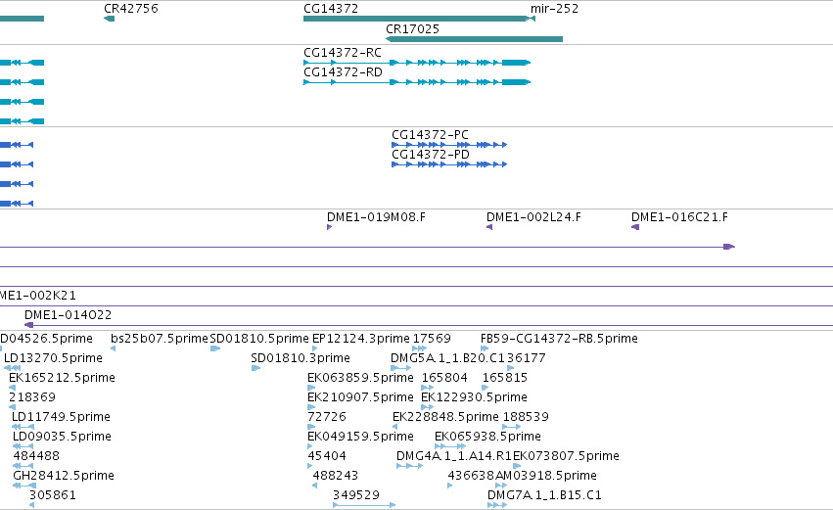Select the 17569 EST label
Viewport: 833px width, 510px height.
[432, 339]
